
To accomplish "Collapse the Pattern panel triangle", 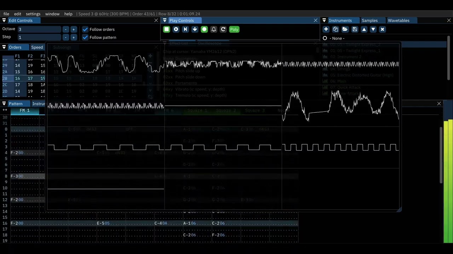I will [x=4, y=104].
